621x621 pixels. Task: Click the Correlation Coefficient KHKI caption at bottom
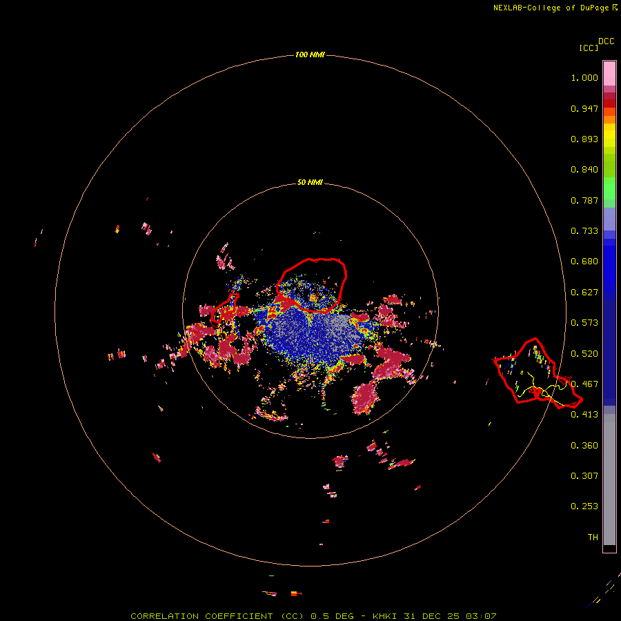(x=313, y=616)
